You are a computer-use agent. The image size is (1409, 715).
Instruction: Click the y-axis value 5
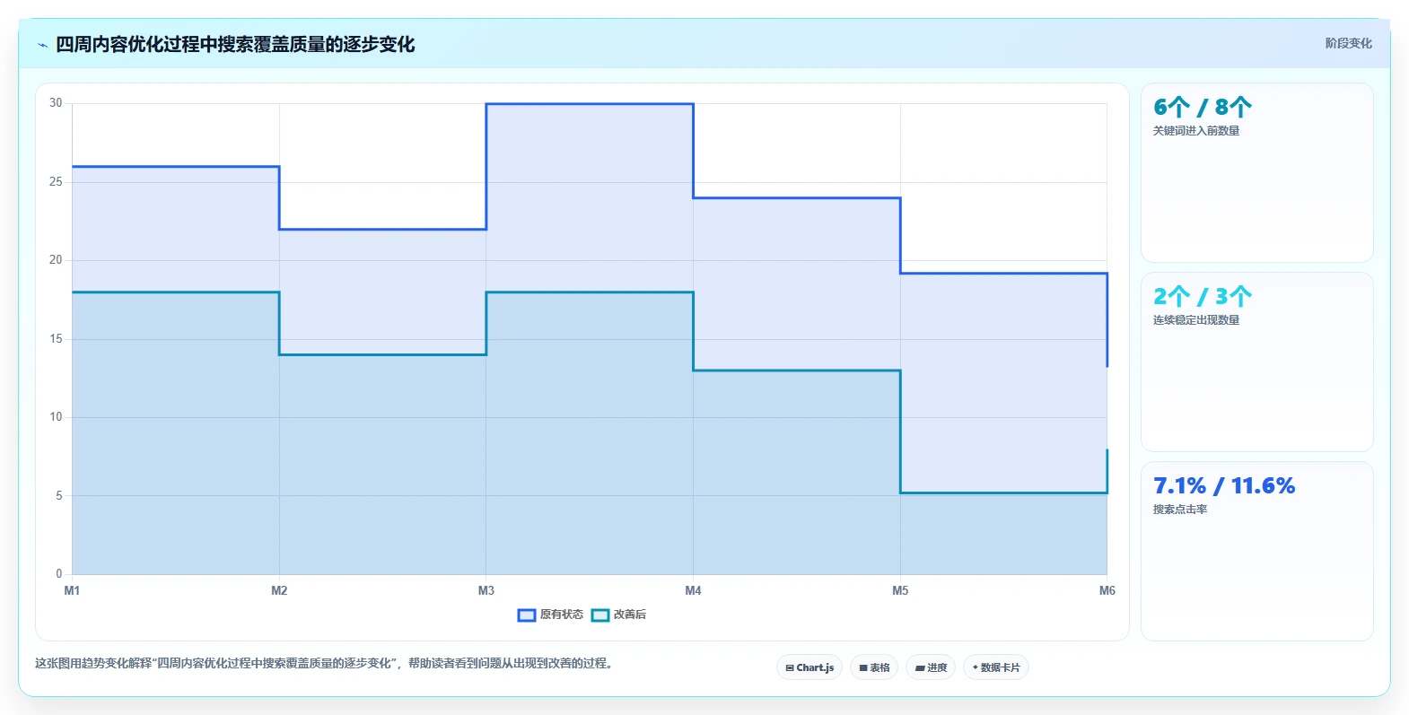coord(59,496)
